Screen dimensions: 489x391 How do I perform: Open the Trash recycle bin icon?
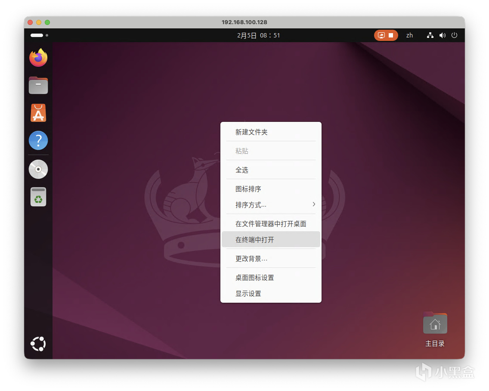coord(38,197)
